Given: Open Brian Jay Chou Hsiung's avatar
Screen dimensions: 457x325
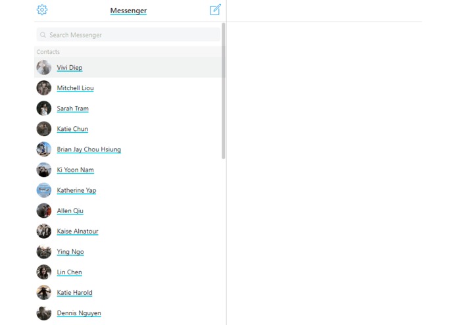Looking at the screenshot, I should tap(43, 149).
